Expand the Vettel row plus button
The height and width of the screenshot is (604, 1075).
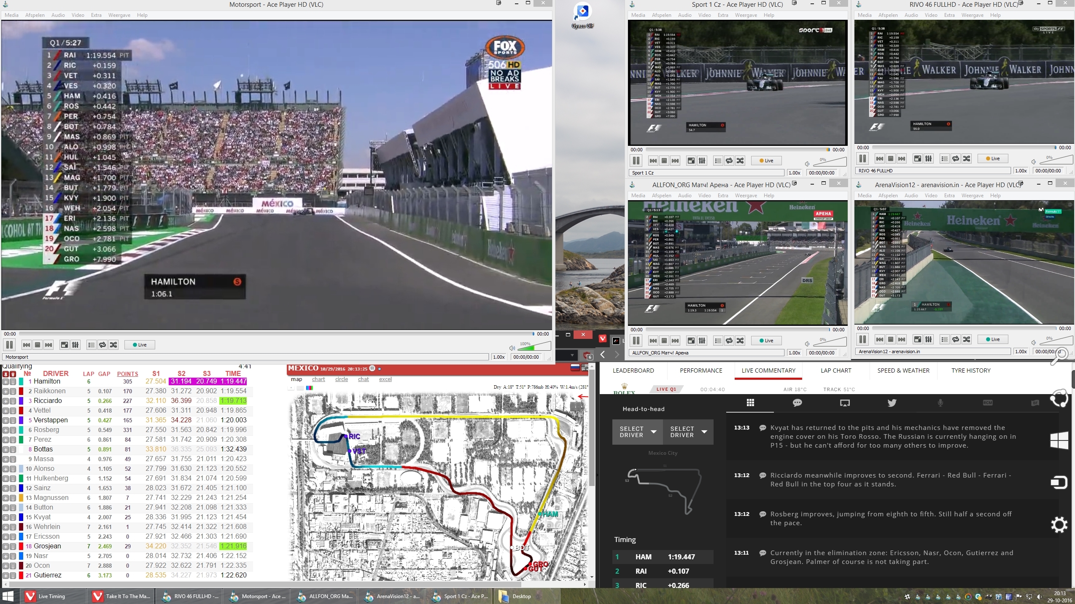coord(5,411)
